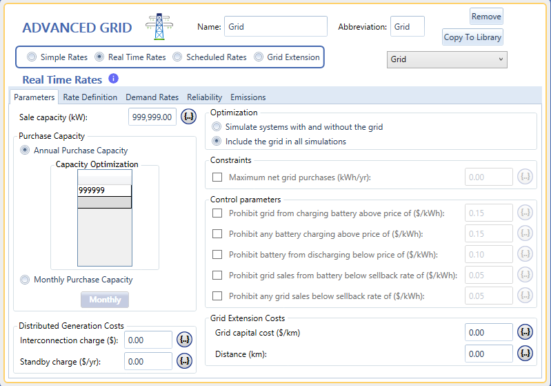Click the Name input field
The image size is (551, 386).
pyautogui.click(x=276, y=26)
